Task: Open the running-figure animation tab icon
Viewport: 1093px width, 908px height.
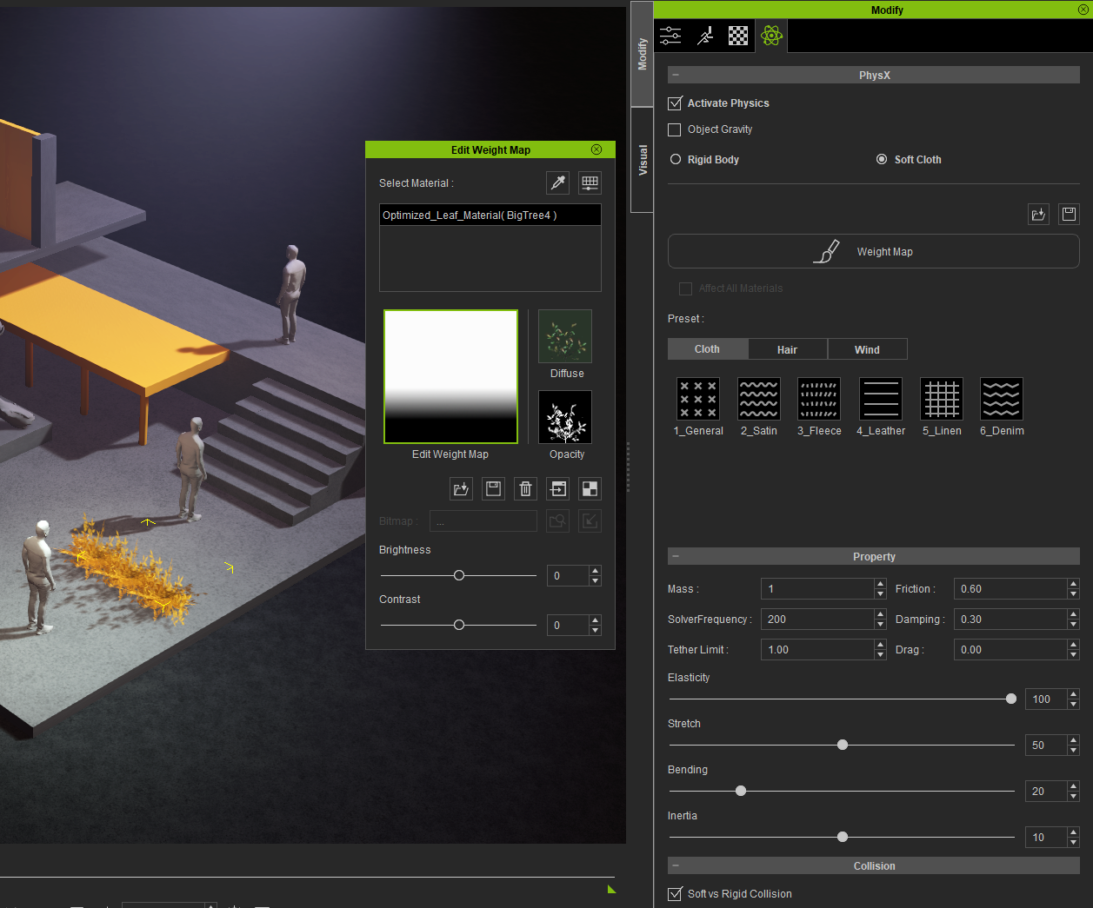Action: point(704,36)
